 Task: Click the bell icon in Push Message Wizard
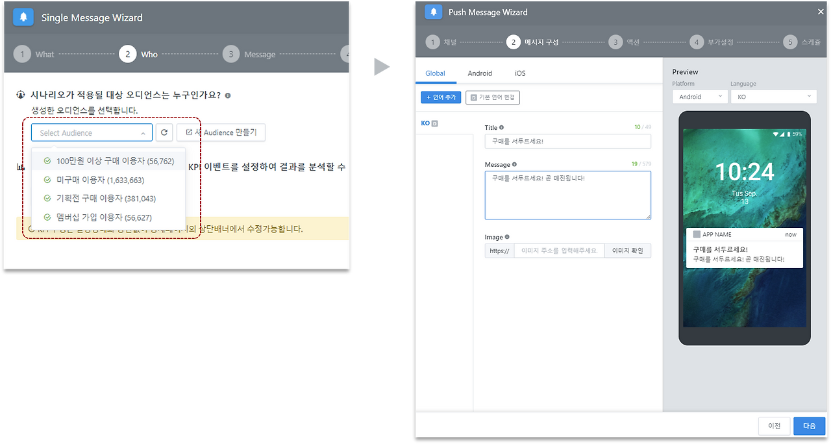point(433,12)
